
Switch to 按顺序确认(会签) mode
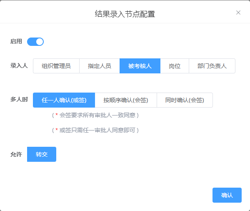pyautogui.click(x=126, y=100)
